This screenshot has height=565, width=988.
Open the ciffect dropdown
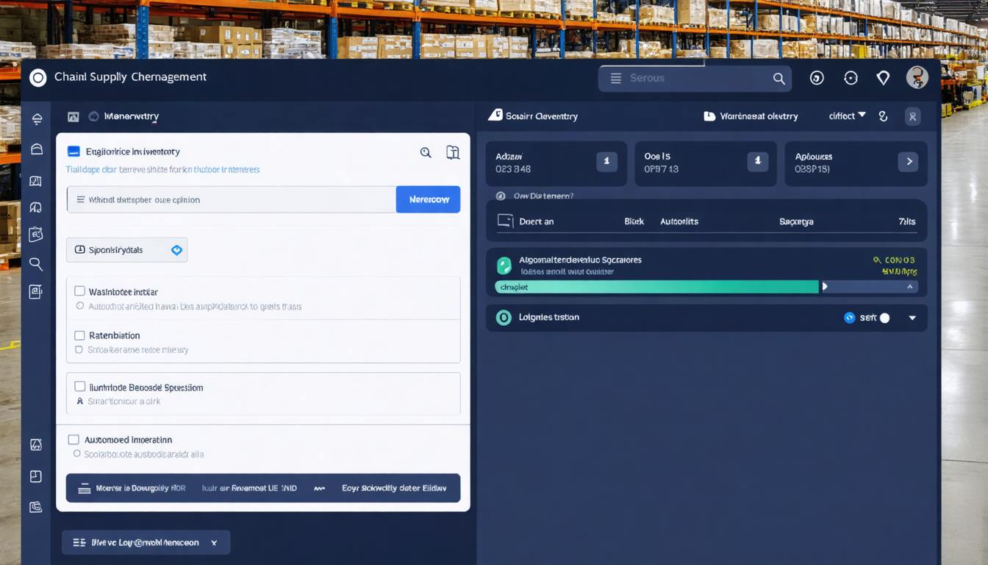[x=848, y=116]
